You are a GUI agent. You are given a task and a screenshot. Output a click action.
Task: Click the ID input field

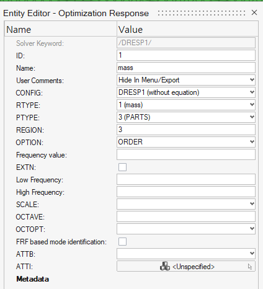[186, 55]
